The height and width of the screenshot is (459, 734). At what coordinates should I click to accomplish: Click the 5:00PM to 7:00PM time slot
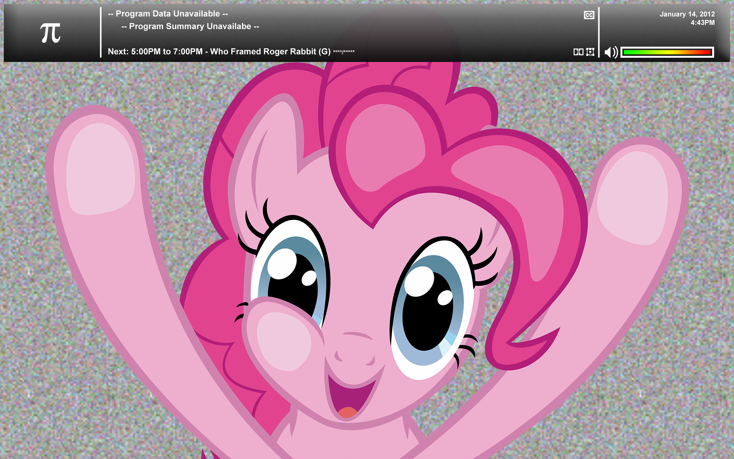(167, 52)
